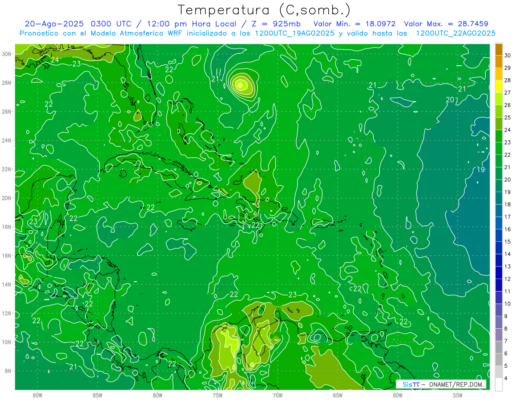
Task: Select the 'Valor Min. = 18.0972' text
Action: [x=355, y=24]
